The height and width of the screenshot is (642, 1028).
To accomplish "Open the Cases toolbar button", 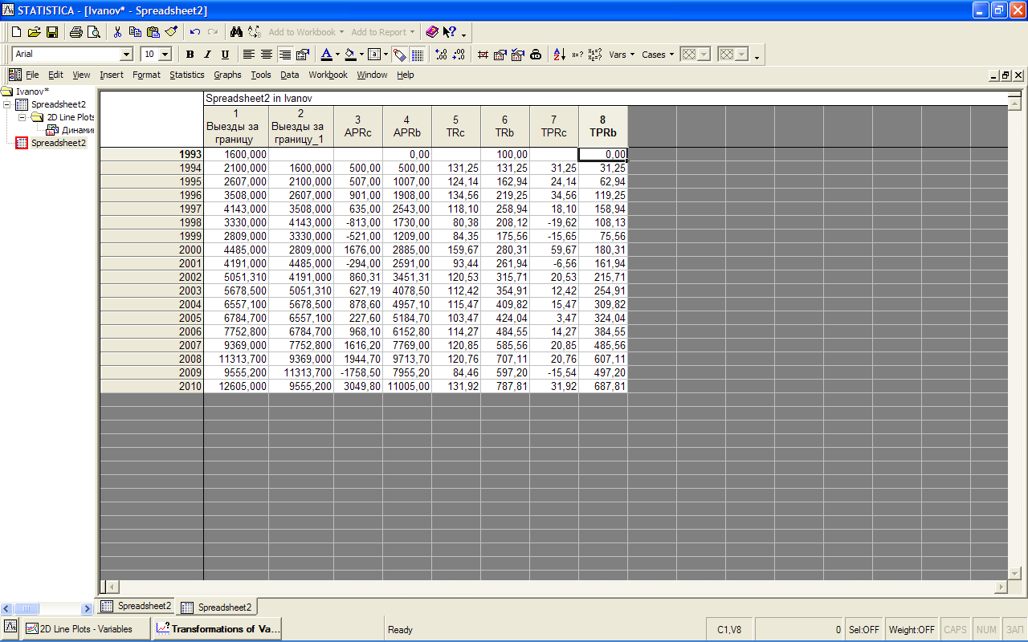I will [658, 55].
